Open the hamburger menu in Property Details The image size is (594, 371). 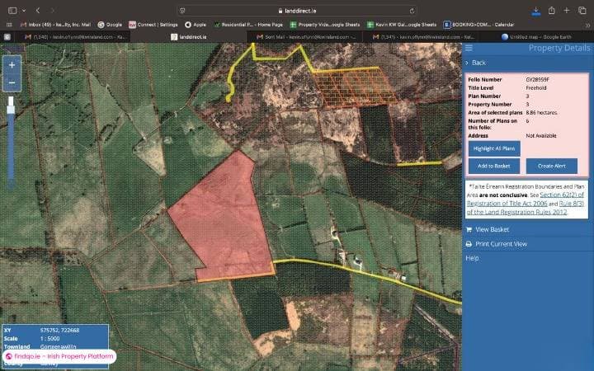click(x=469, y=48)
